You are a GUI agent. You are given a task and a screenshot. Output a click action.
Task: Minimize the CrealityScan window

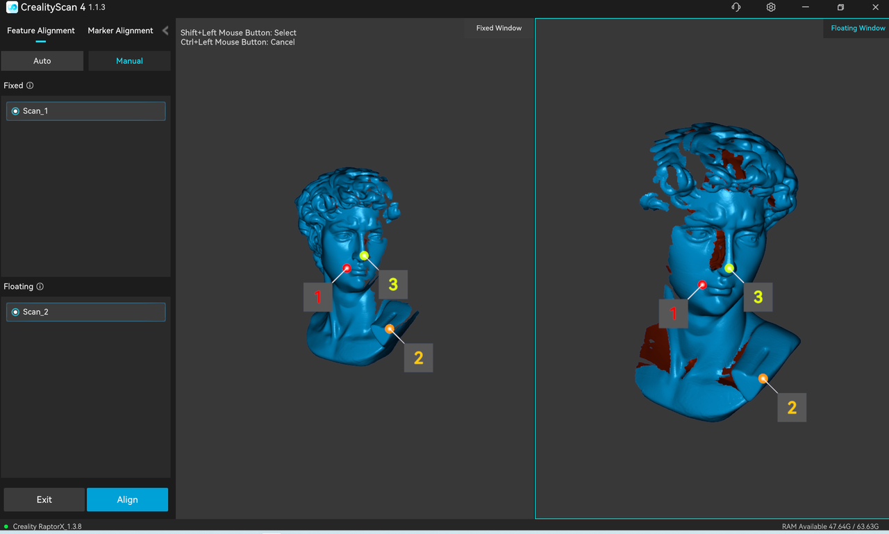pos(806,7)
